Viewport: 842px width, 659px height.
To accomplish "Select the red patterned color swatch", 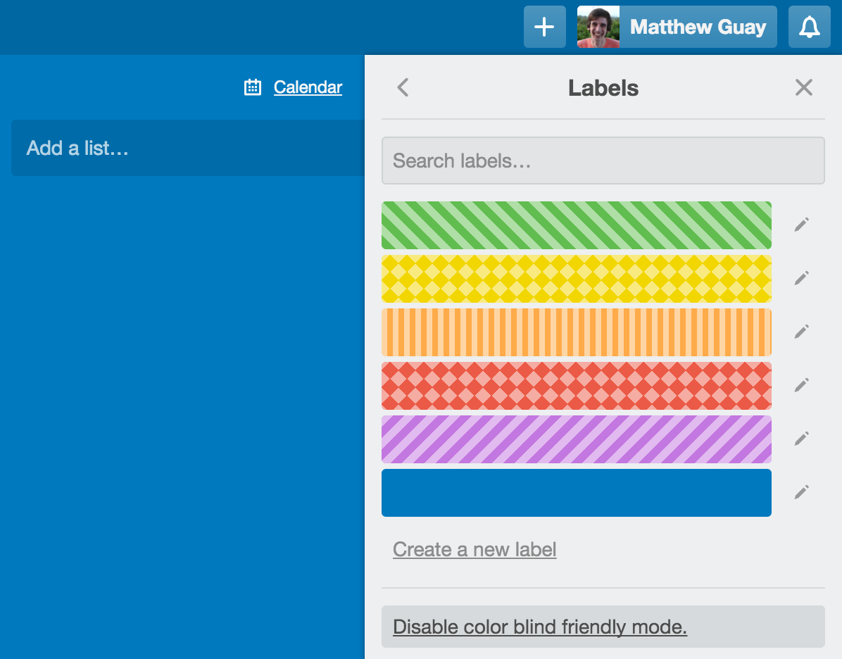I will pos(576,385).
